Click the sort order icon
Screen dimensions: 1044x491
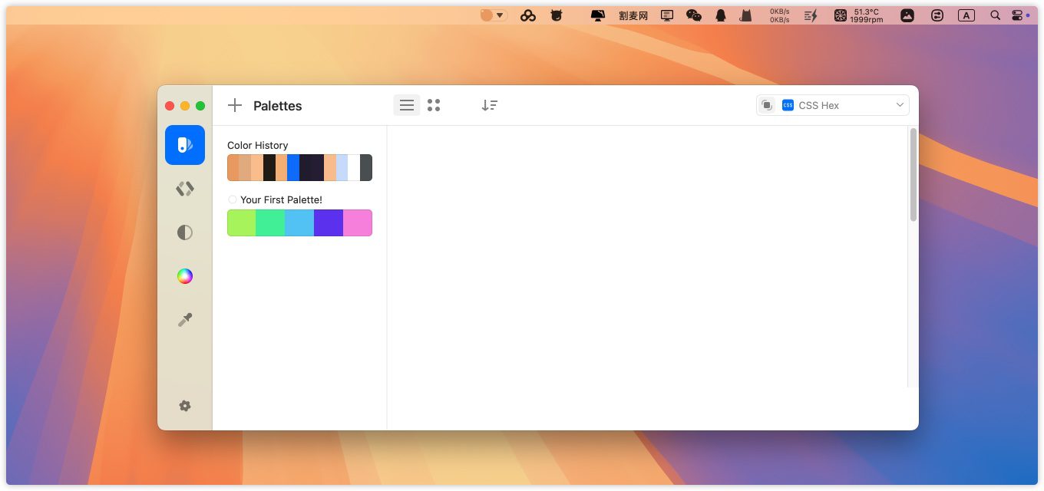click(x=489, y=106)
